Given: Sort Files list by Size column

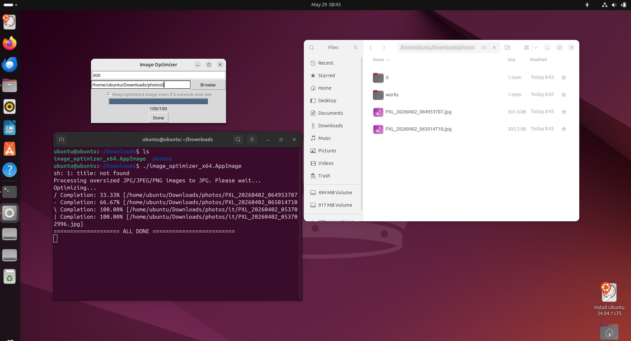Looking at the screenshot, I should pyautogui.click(x=511, y=60).
